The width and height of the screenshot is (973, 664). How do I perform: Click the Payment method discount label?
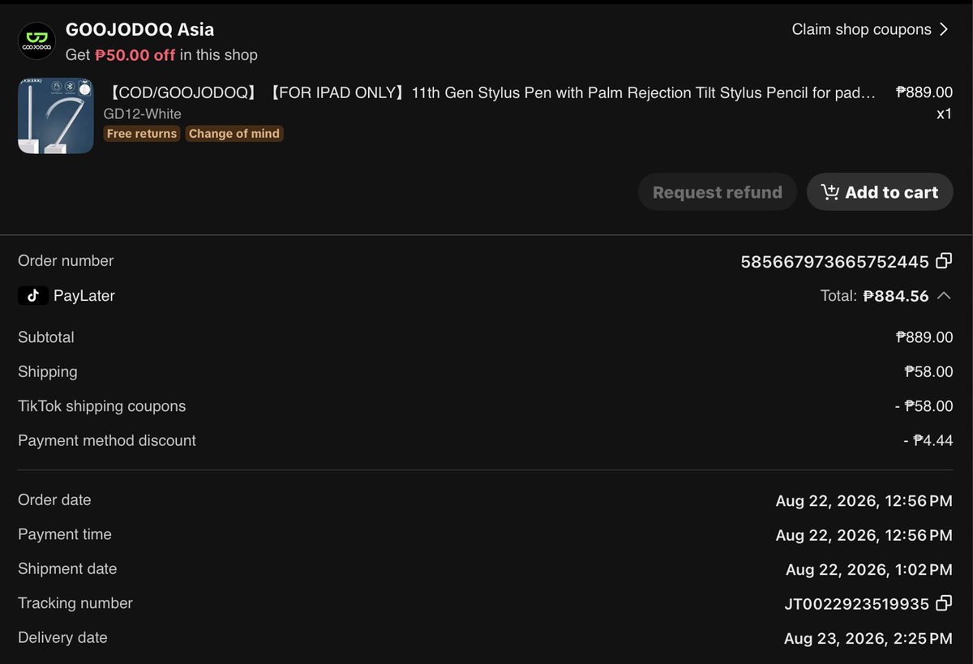click(x=107, y=441)
